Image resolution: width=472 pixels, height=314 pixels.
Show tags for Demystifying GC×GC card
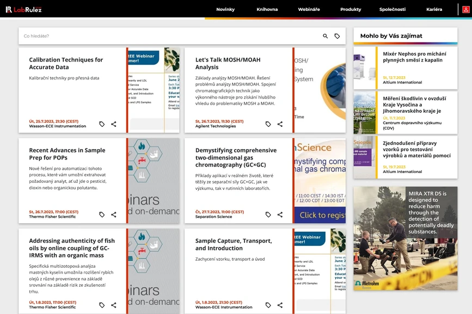pyautogui.click(x=268, y=214)
